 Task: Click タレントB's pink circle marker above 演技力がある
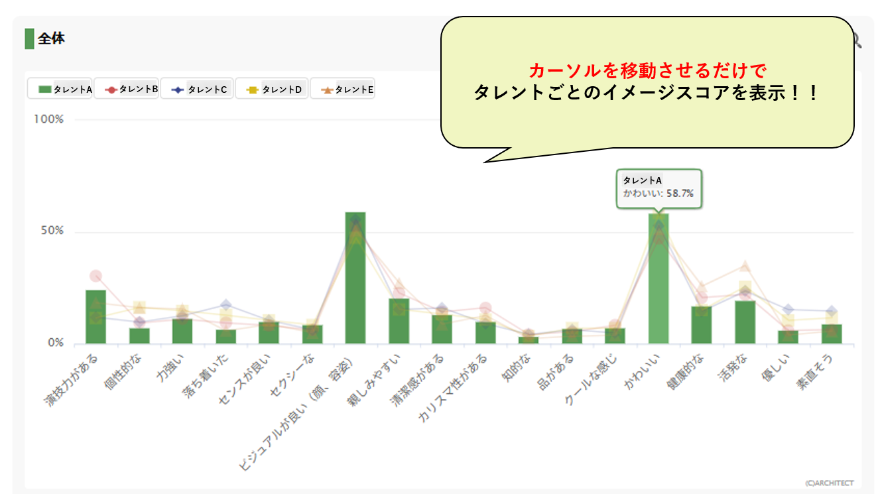pos(95,276)
